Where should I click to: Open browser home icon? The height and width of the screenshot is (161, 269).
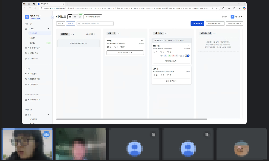(35, 8)
